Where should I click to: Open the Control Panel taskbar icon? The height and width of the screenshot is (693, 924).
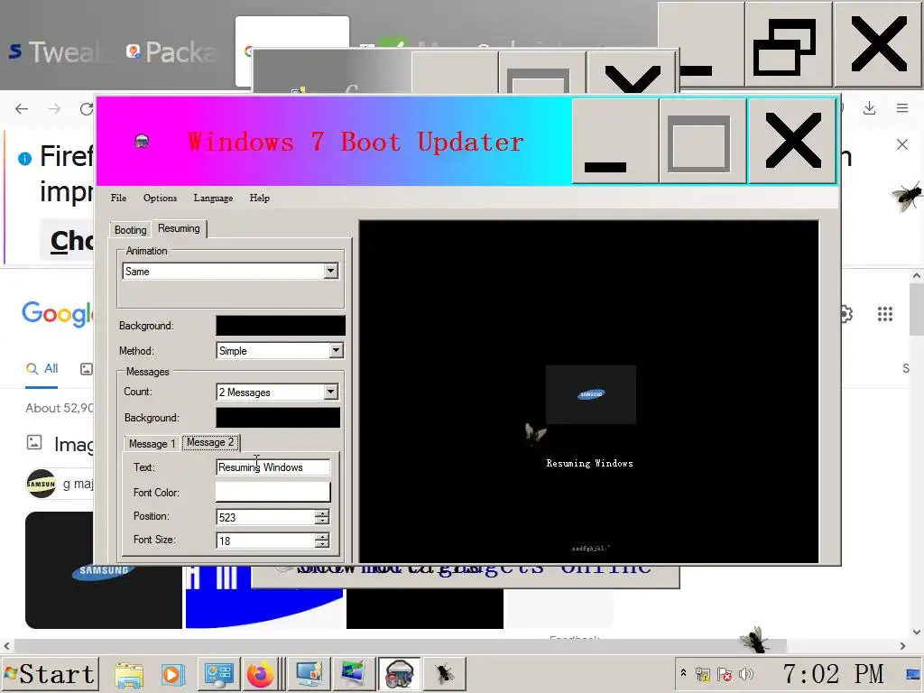(x=218, y=674)
